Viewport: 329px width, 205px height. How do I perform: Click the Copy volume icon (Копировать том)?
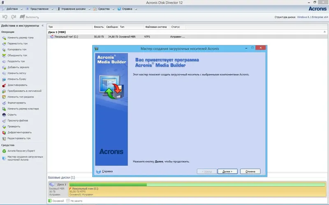(x=4, y=50)
